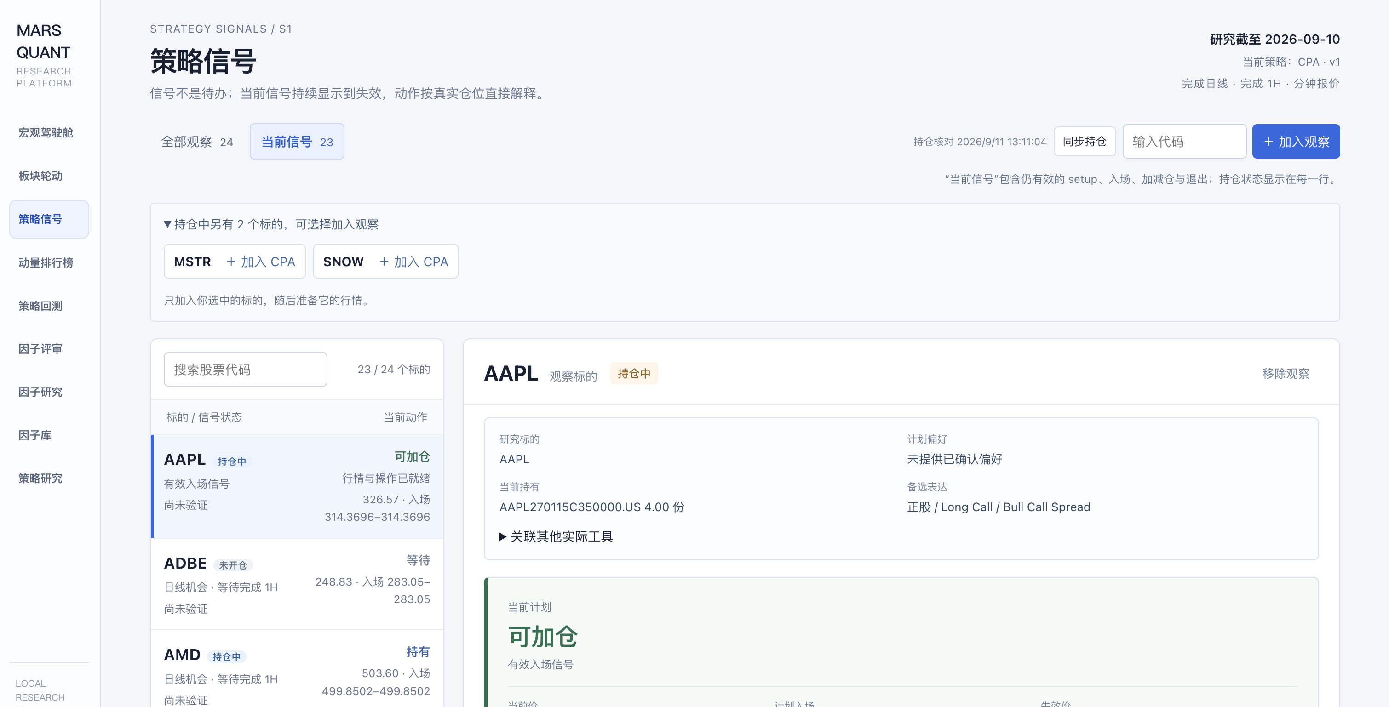This screenshot has width=1389, height=707.
Task: Select the AMD row in the list
Action: click(297, 669)
